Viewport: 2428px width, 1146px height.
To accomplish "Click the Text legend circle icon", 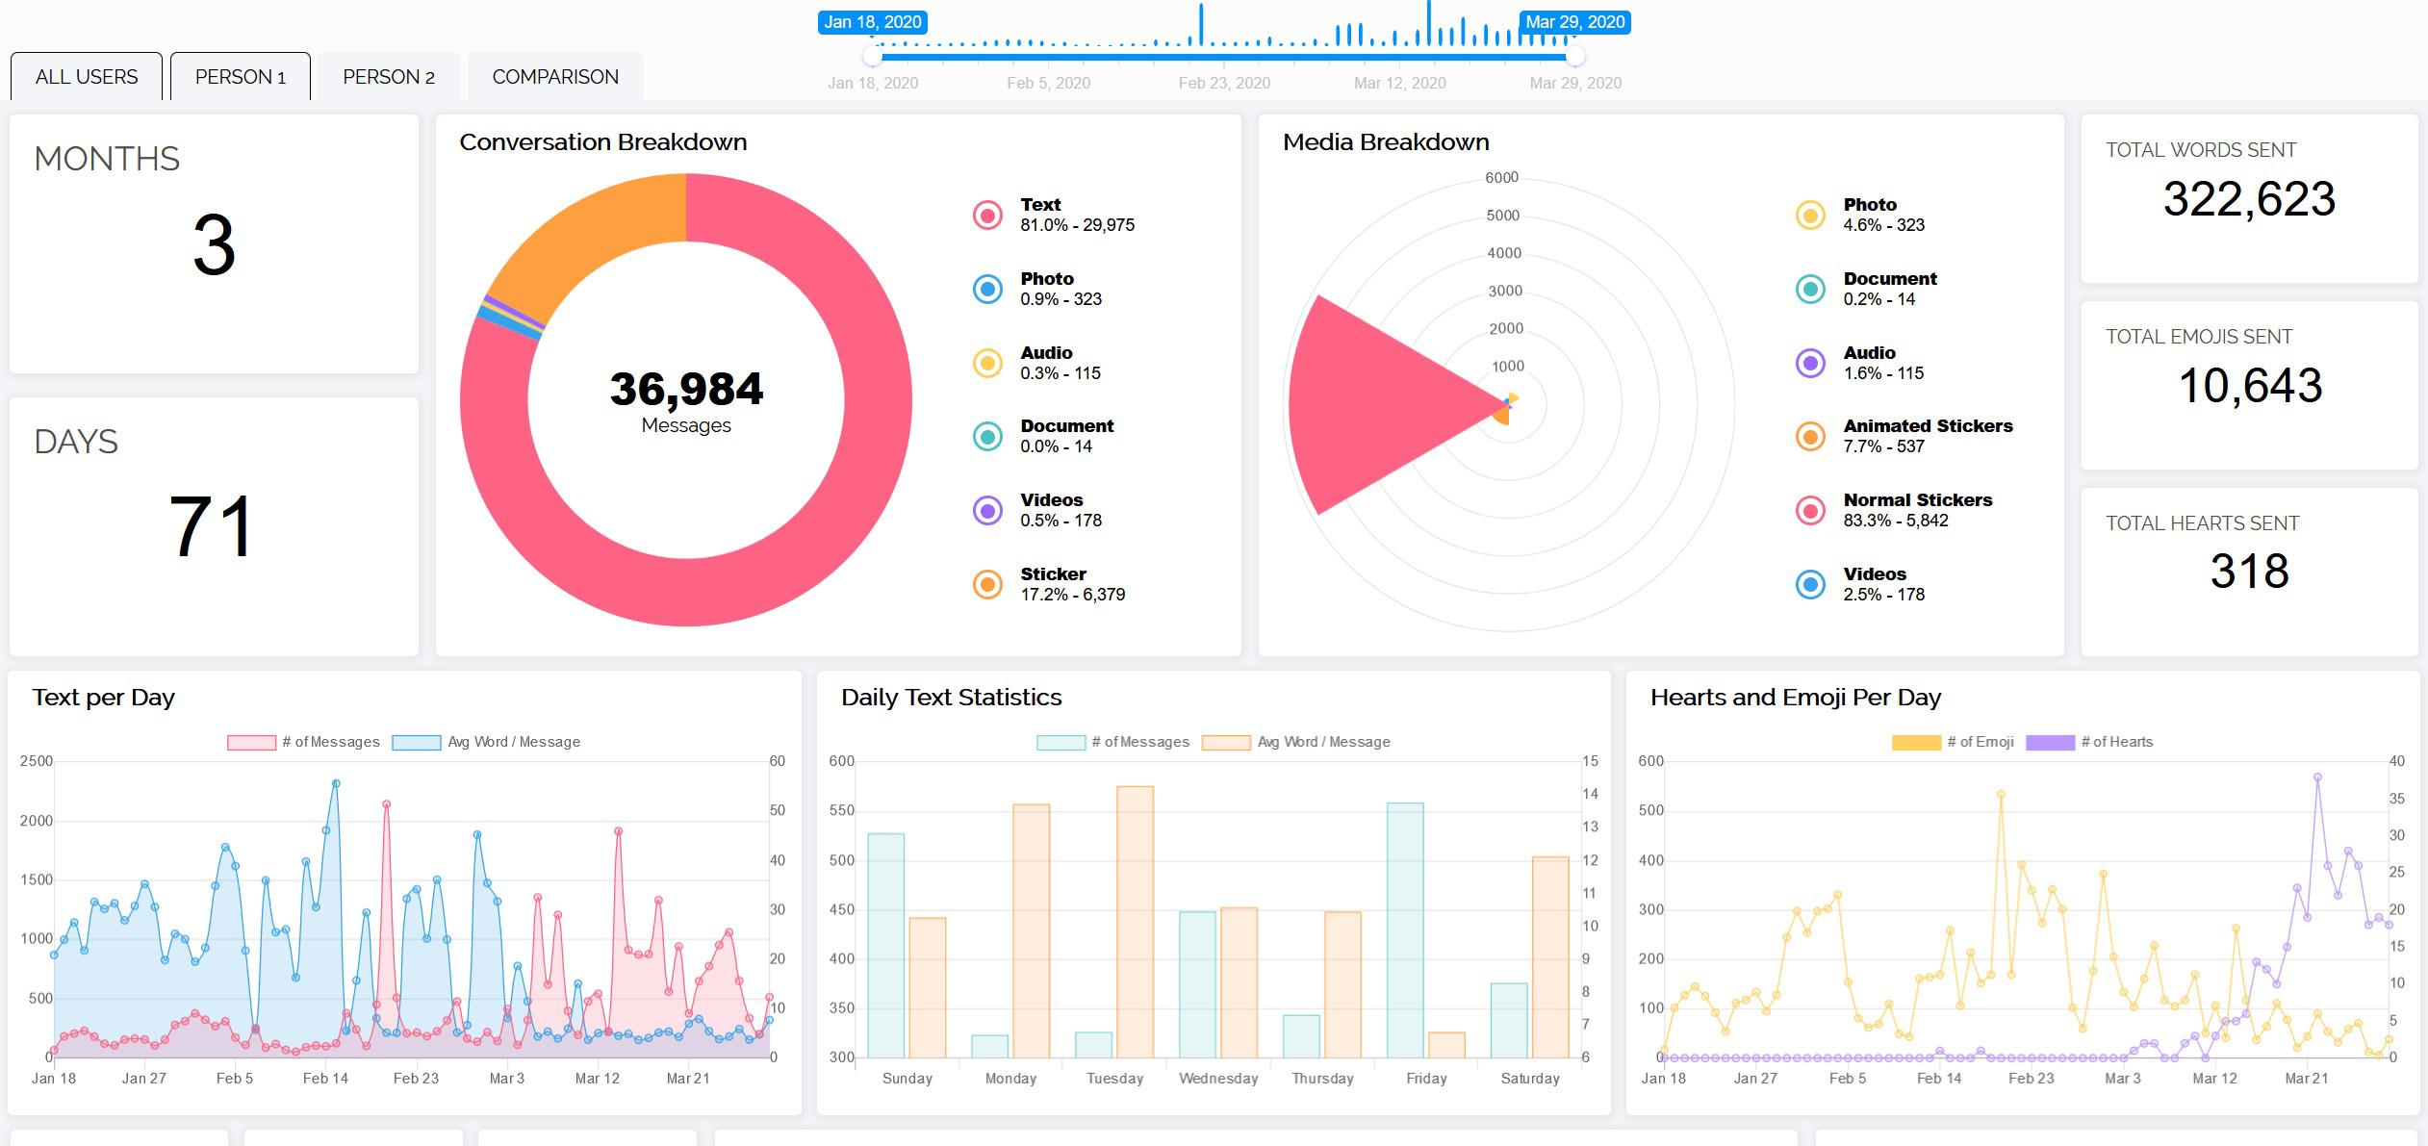I will pos(987,215).
